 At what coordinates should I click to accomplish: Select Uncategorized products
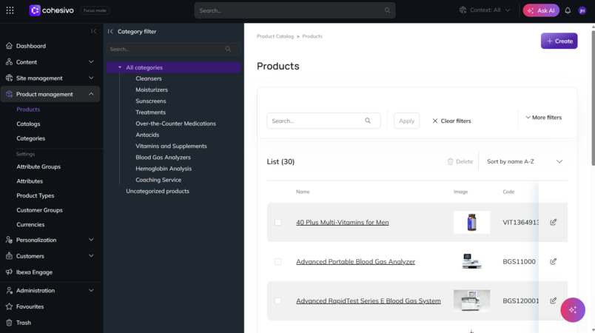point(158,191)
